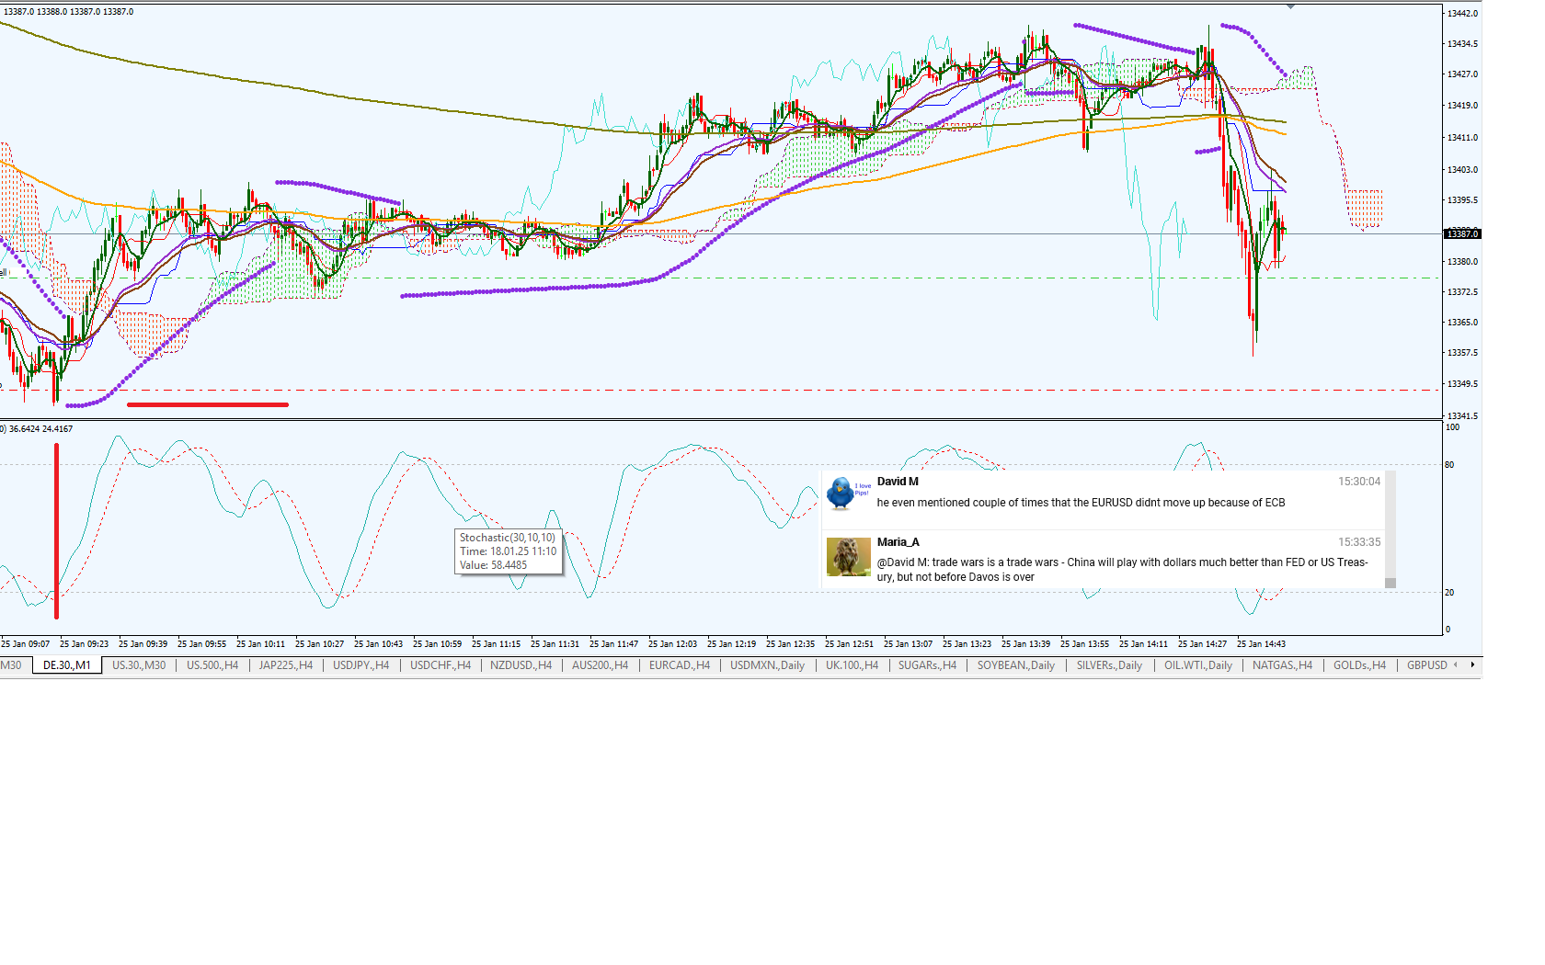Select the NZDUSD.,H4 chart tab
This screenshot has width=1545, height=965.
(521, 665)
